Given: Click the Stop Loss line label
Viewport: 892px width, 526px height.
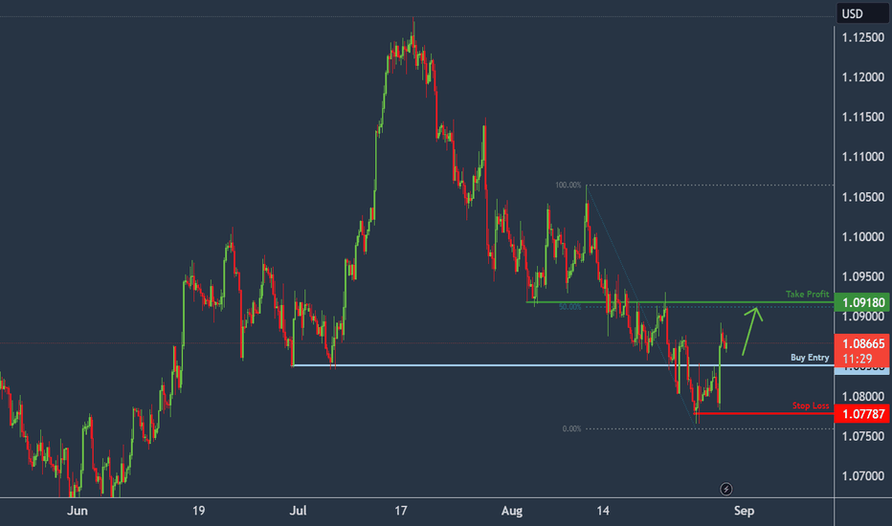Looking at the screenshot, I should point(811,405).
